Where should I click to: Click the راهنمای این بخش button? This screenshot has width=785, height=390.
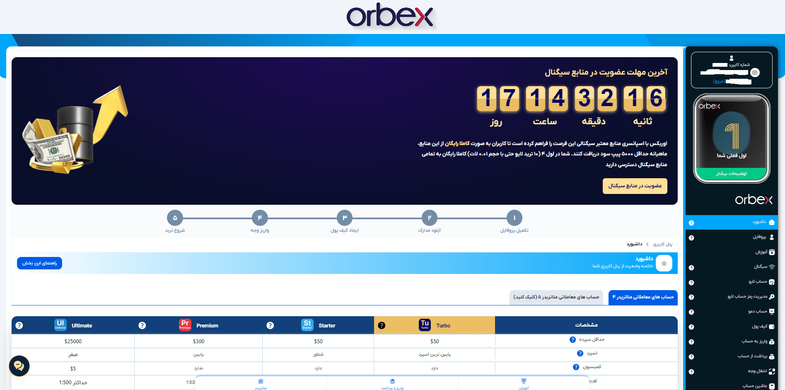click(x=39, y=263)
